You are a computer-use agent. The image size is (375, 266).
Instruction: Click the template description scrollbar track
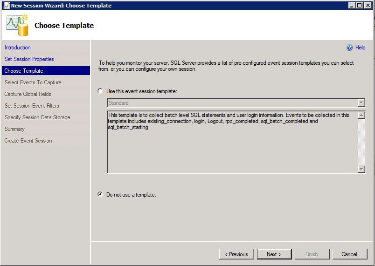(361, 142)
